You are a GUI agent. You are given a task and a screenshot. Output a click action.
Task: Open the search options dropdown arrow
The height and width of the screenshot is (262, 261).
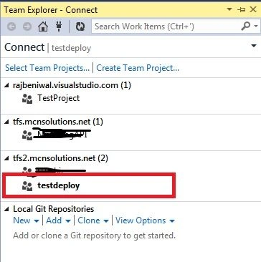[x=256, y=26]
